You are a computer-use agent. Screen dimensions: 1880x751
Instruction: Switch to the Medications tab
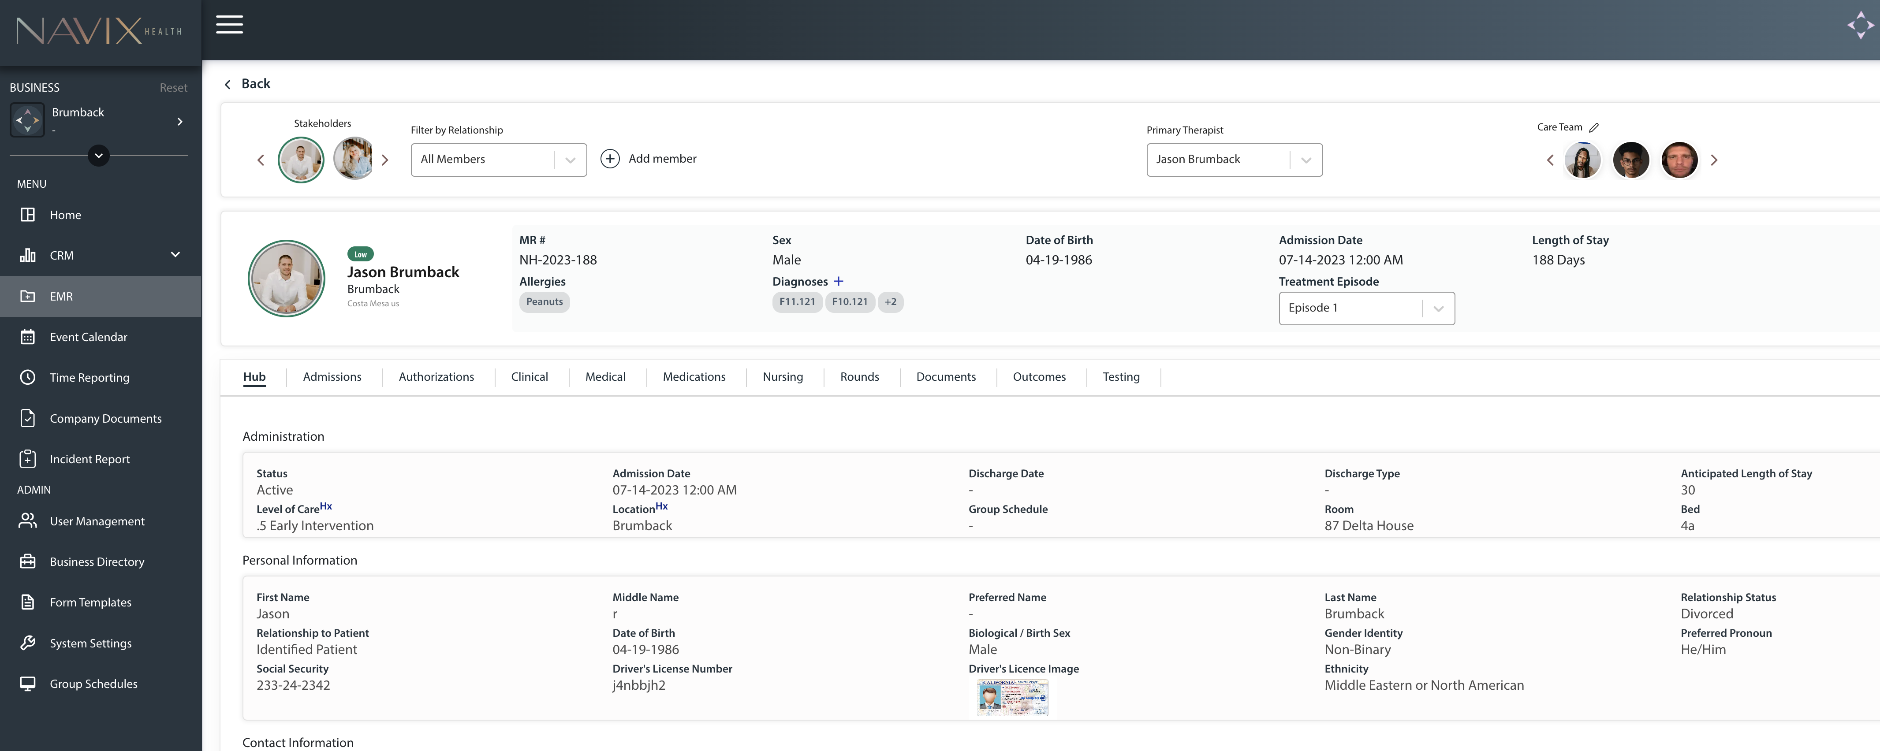(x=694, y=376)
